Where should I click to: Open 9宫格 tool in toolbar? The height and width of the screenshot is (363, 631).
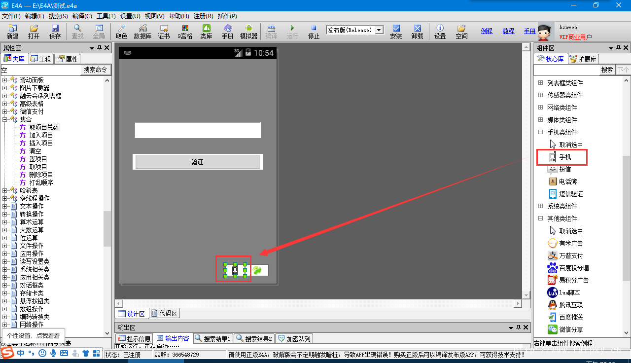185,32
